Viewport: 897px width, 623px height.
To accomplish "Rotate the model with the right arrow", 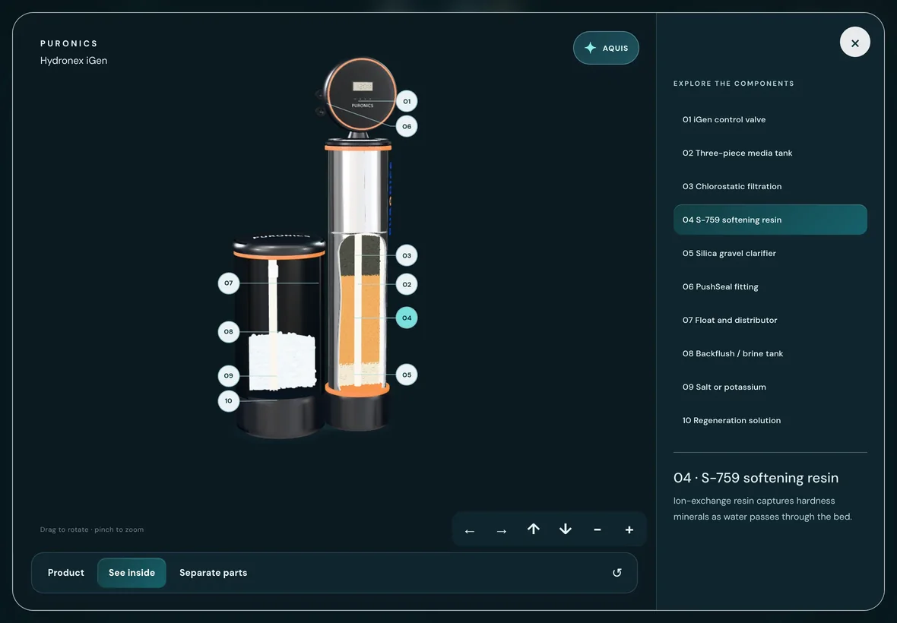I will pyautogui.click(x=502, y=530).
